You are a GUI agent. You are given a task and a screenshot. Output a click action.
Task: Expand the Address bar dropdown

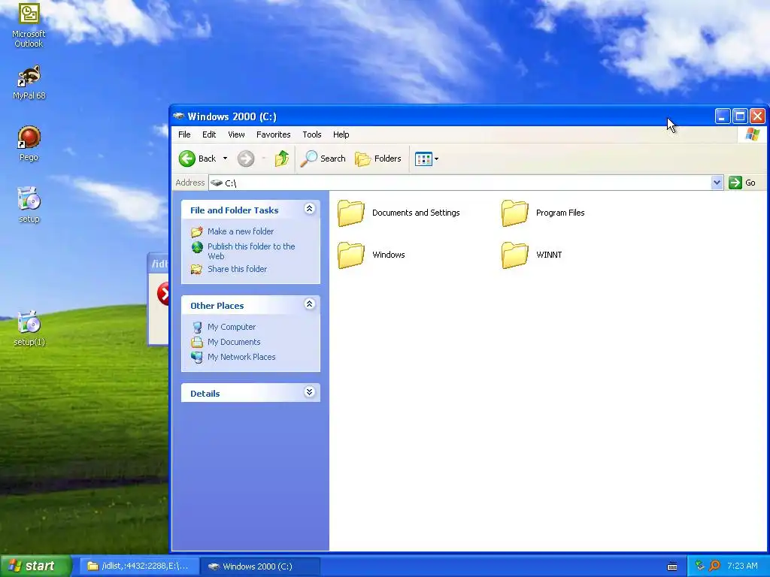[717, 183]
